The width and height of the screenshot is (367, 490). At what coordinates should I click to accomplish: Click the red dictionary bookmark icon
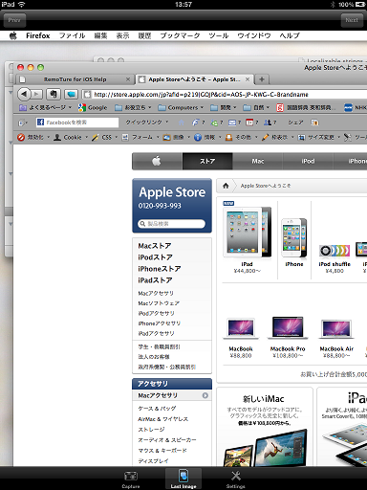pos(280,108)
